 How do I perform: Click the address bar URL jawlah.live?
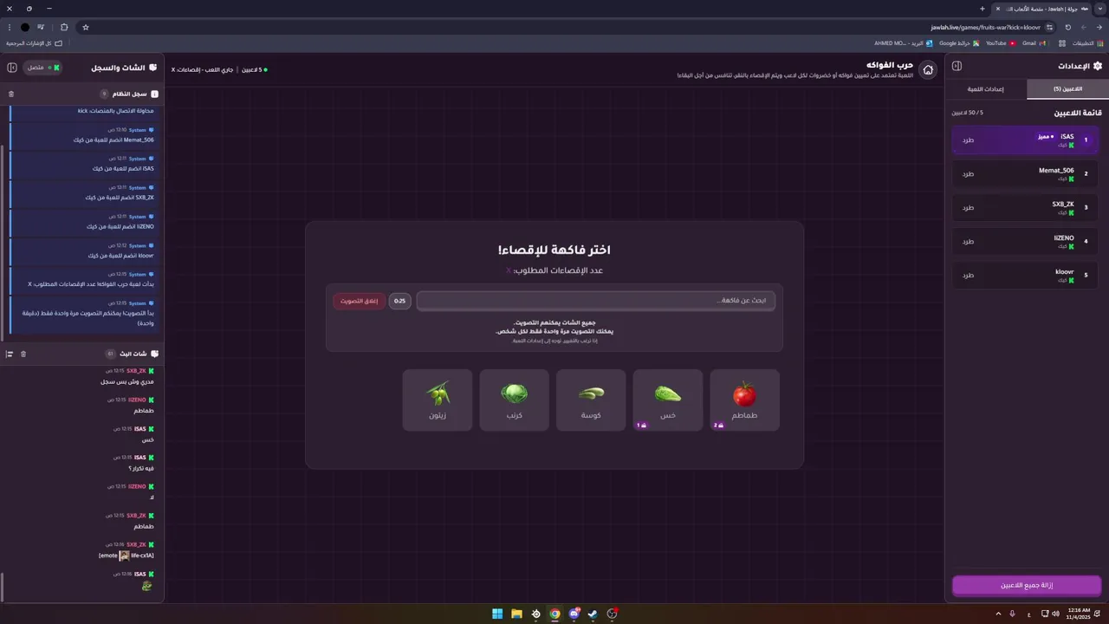[x=986, y=27]
